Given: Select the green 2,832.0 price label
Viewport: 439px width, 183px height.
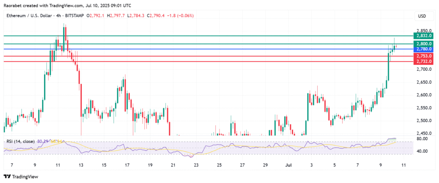Looking at the screenshot, I should (x=424, y=36).
